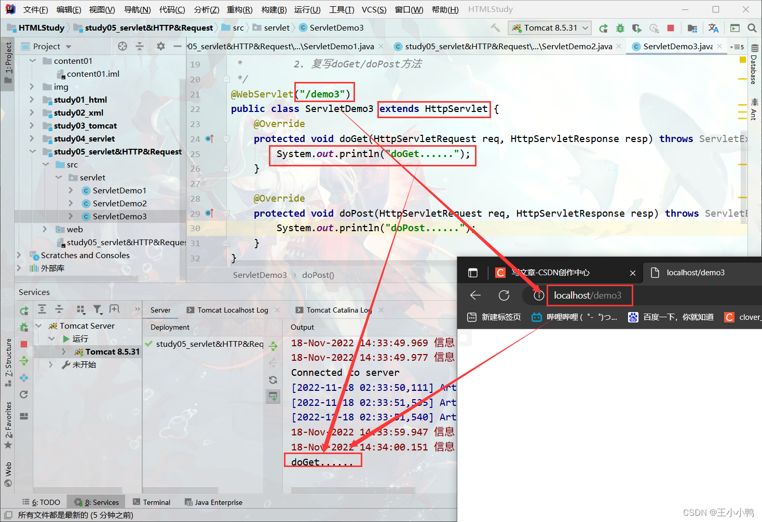Toggle the Database tool window on the right
The height and width of the screenshot is (522, 762).
pyautogui.click(x=754, y=70)
